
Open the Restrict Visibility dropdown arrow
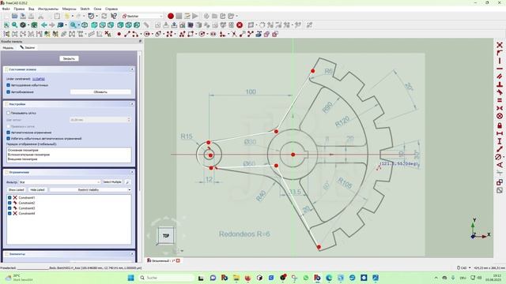(130, 190)
